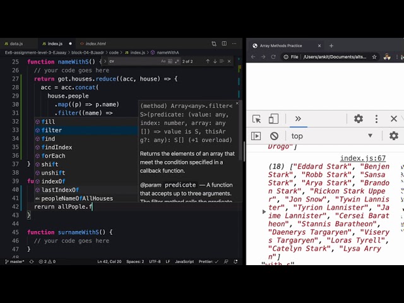The height and width of the screenshot is (303, 404).
Task: Choose unshift from the autocomplete list
Action: click(86, 172)
